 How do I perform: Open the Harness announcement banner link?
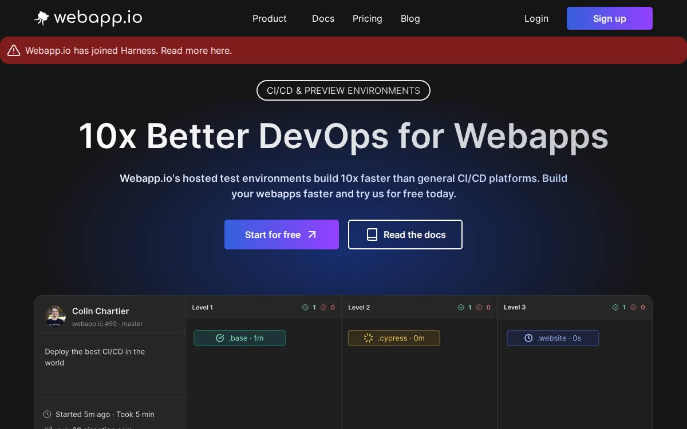(128, 50)
